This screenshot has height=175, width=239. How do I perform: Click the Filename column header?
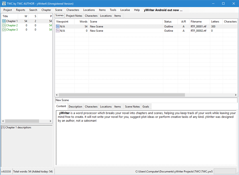click(x=200, y=21)
